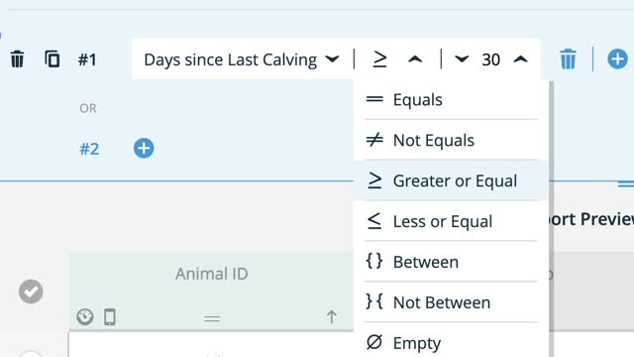The image size is (634, 357).
Task: Click the greater-or-equal operator symbol in rule
Action: click(379, 59)
